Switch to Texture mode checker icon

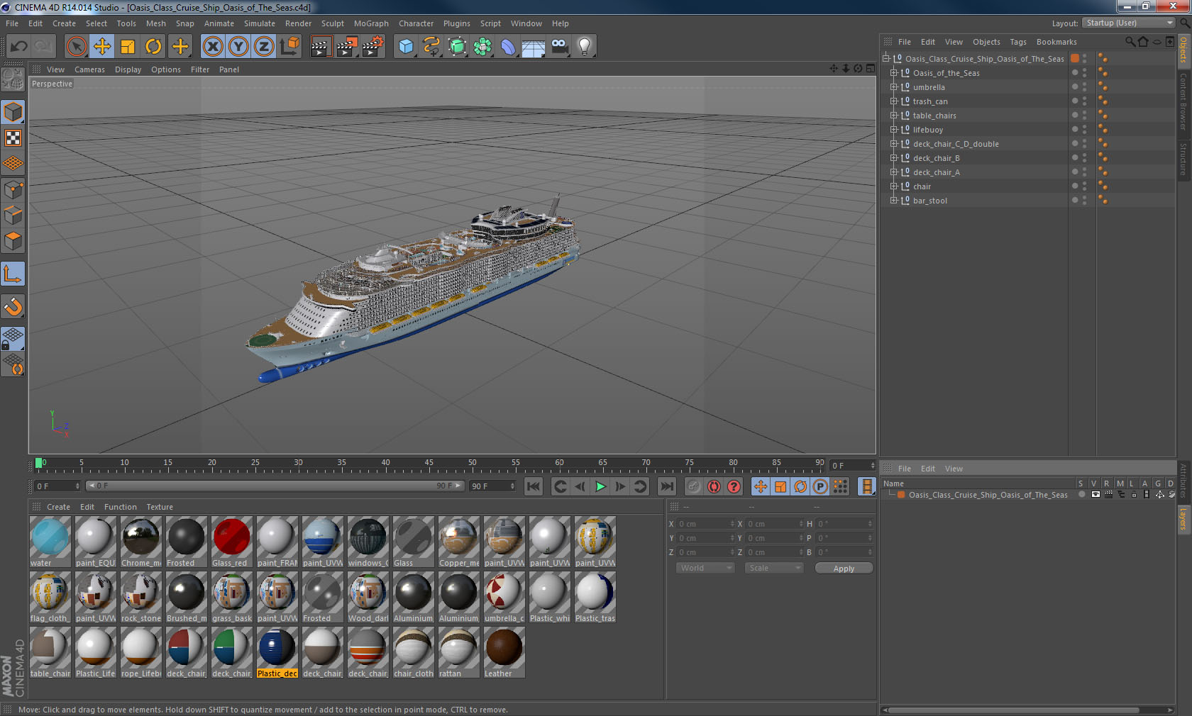pos(13,138)
